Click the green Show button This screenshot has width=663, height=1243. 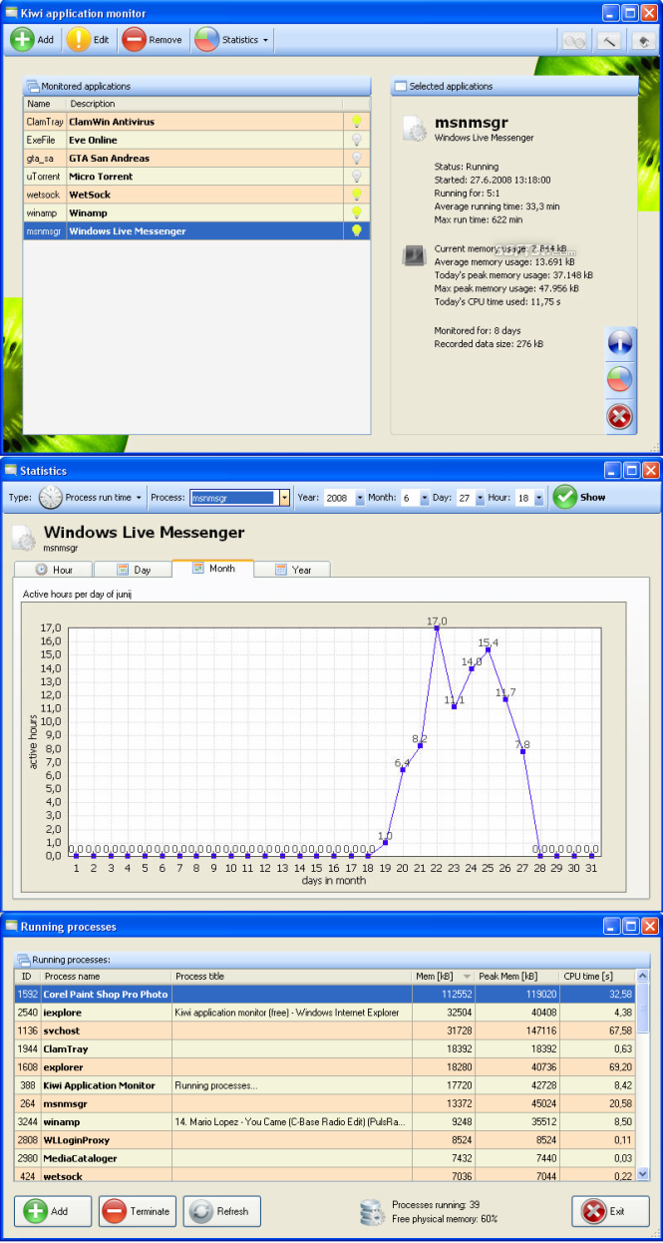click(579, 497)
